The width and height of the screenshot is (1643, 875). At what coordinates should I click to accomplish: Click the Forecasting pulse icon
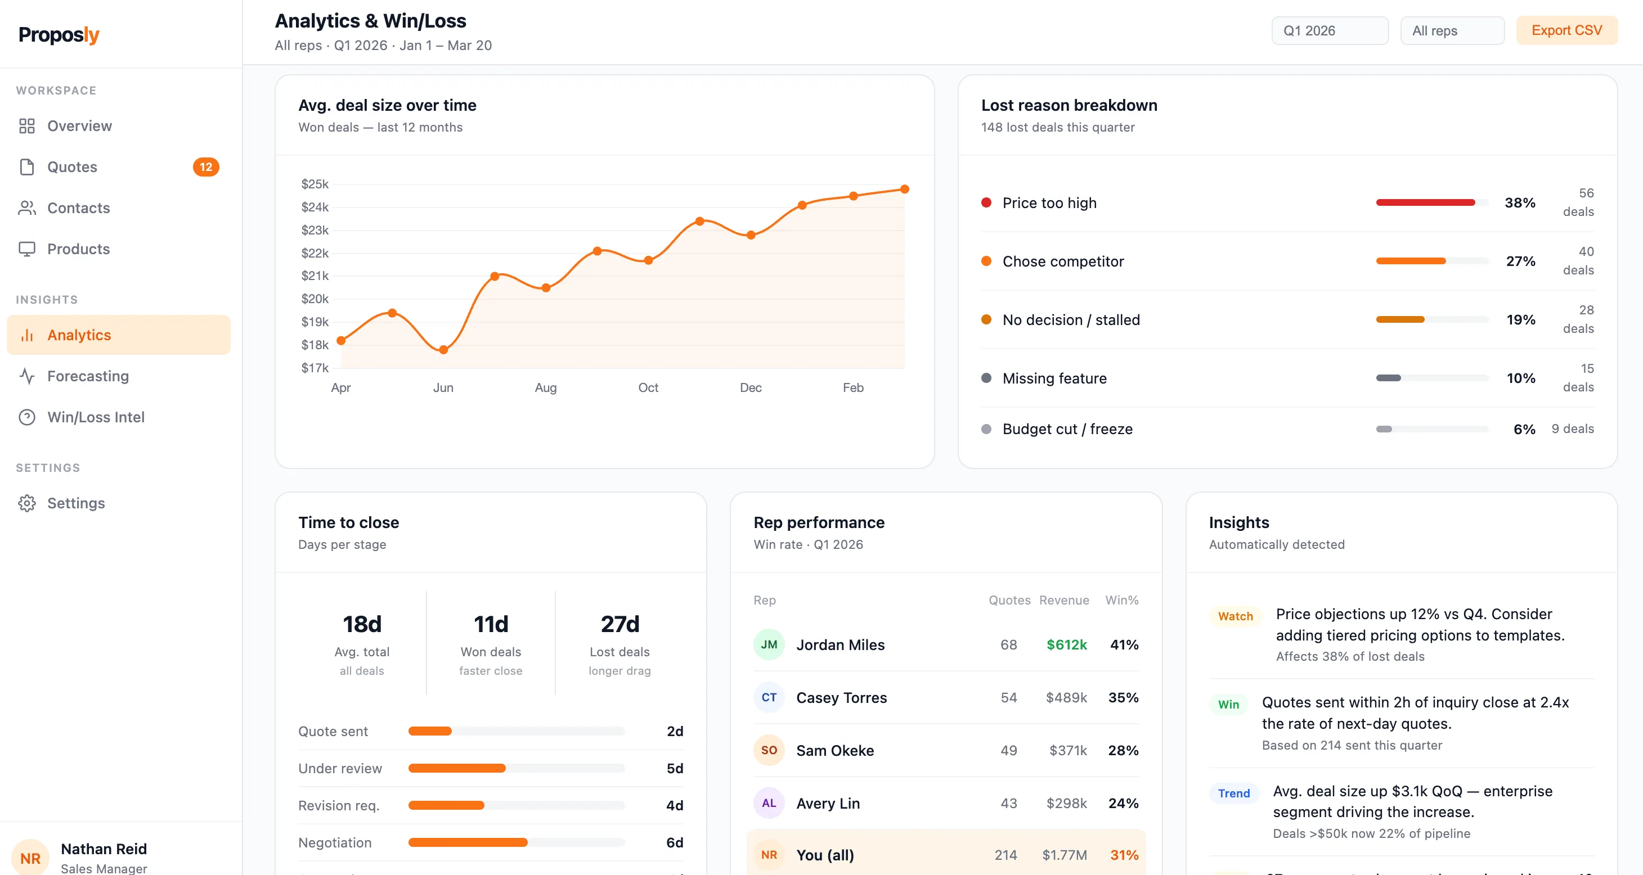click(x=27, y=376)
